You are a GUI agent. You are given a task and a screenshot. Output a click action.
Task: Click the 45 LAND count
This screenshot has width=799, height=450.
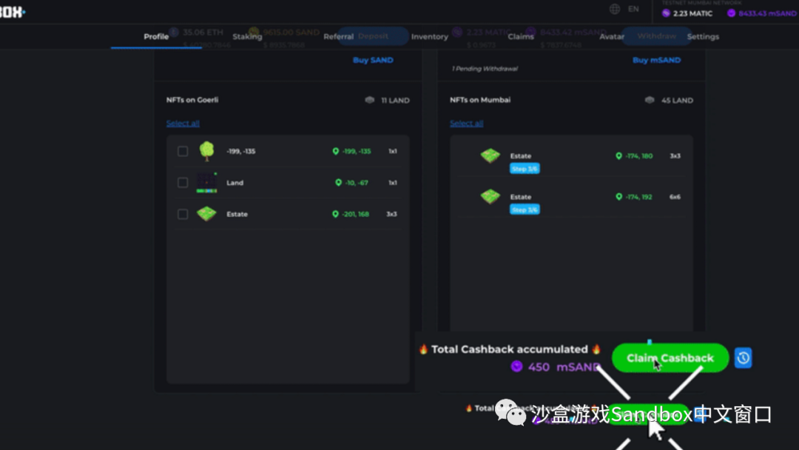(x=677, y=101)
